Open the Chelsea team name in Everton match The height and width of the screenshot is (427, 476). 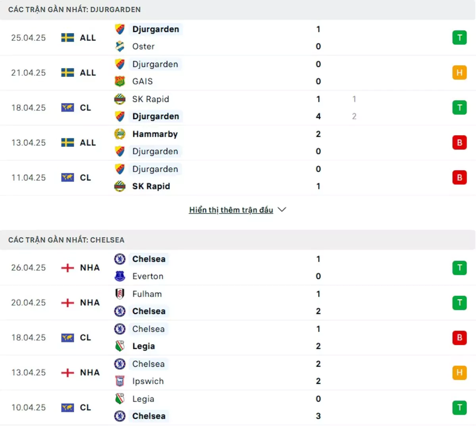click(149, 259)
